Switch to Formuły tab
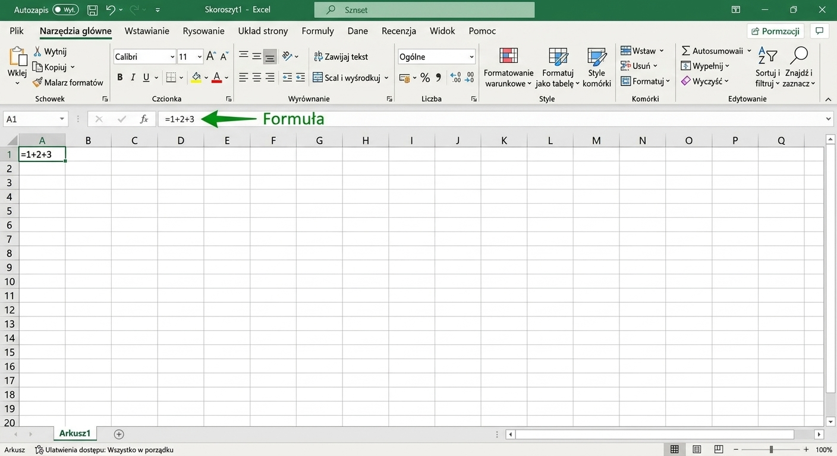837x456 pixels. tap(317, 31)
